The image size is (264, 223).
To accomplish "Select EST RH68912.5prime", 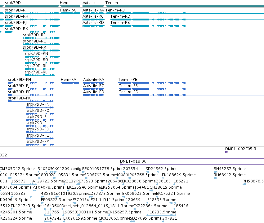I will (x=230, y=175).
